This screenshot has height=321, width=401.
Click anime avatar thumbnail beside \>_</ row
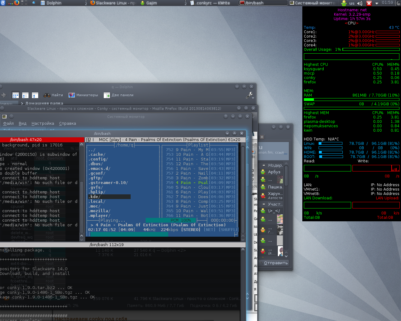[x=280, y=219]
